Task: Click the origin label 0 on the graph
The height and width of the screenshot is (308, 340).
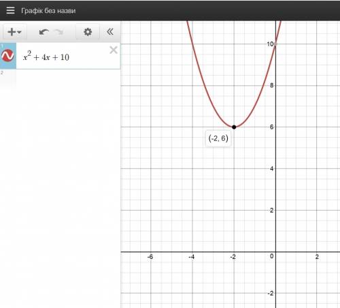Action: [x=272, y=256]
